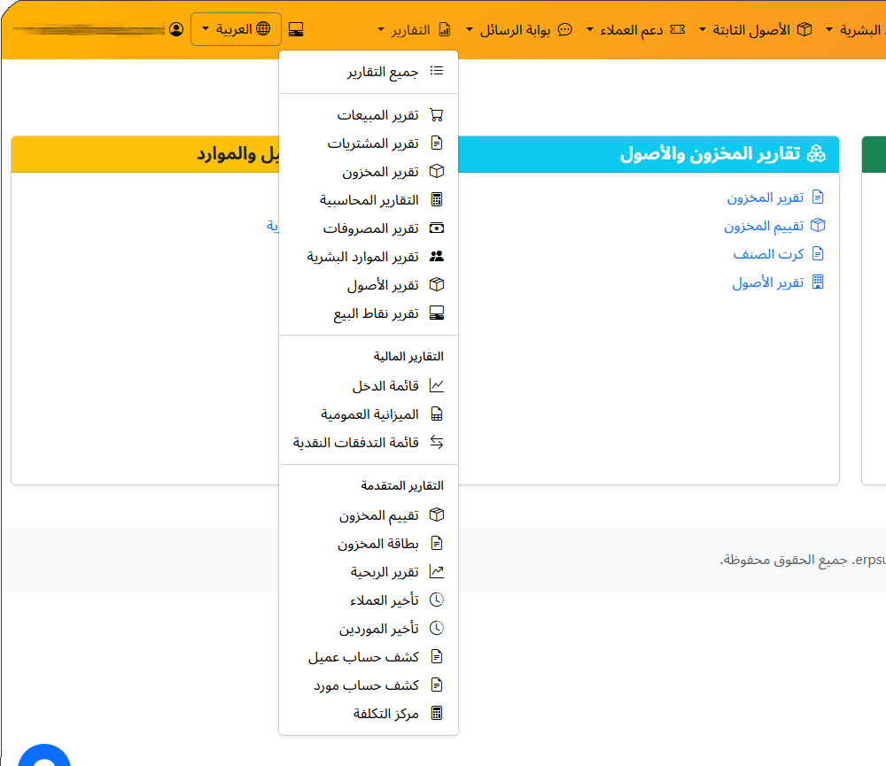Choose مركز التكلفة from the open menu
Screen dimensions: 886x766
pyautogui.click(x=387, y=713)
